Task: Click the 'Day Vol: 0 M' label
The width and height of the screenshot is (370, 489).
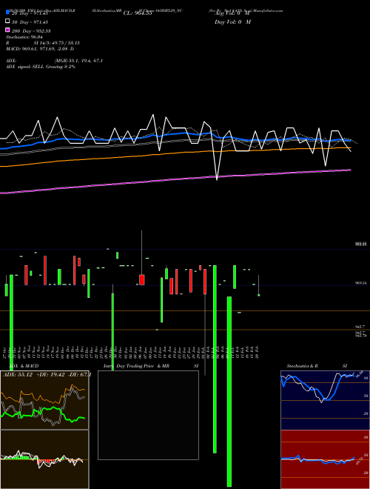Action: coord(232,21)
